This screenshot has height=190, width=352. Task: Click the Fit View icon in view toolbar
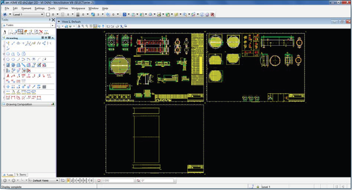click(x=95, y=27)
